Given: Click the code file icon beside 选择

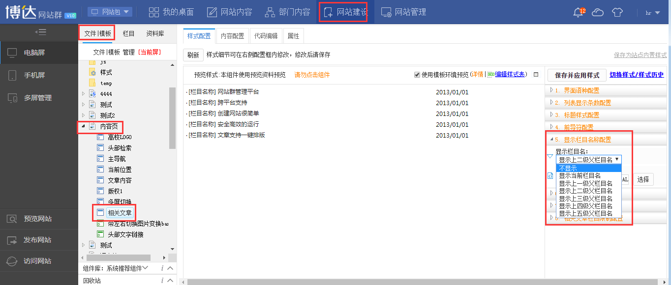Looking at the screenshot, I should [550, 176].
